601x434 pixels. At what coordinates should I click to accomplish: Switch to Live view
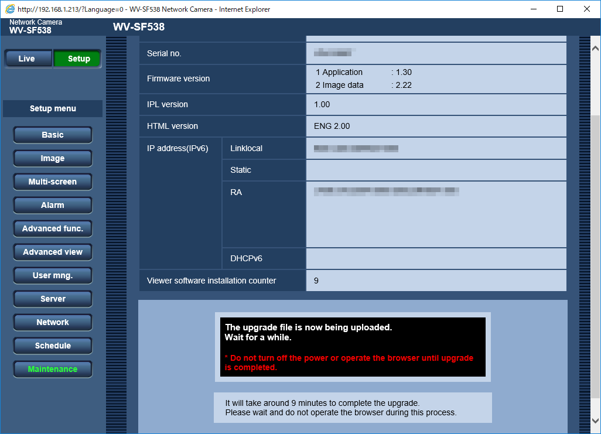click(28, 59)
